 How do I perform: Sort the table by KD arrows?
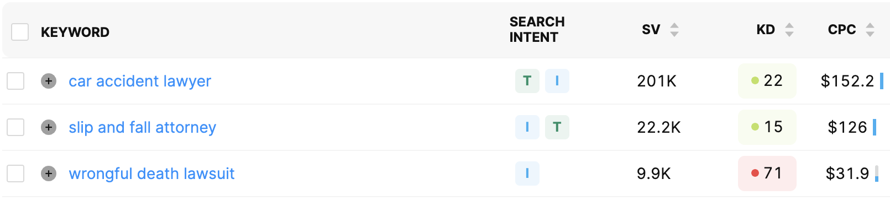coord(789,30)
